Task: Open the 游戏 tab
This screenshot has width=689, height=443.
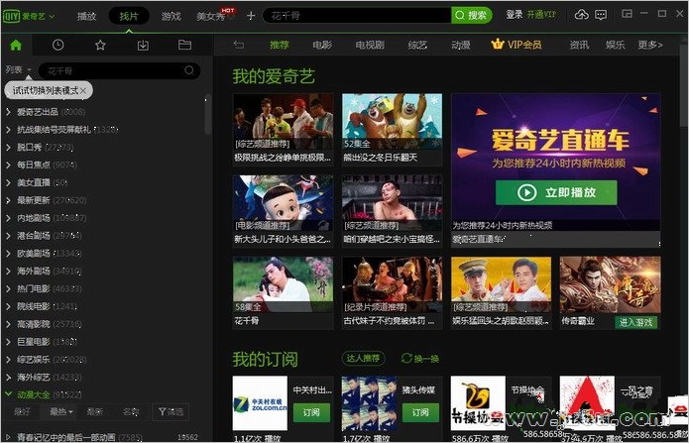Action: pos(171,16)
